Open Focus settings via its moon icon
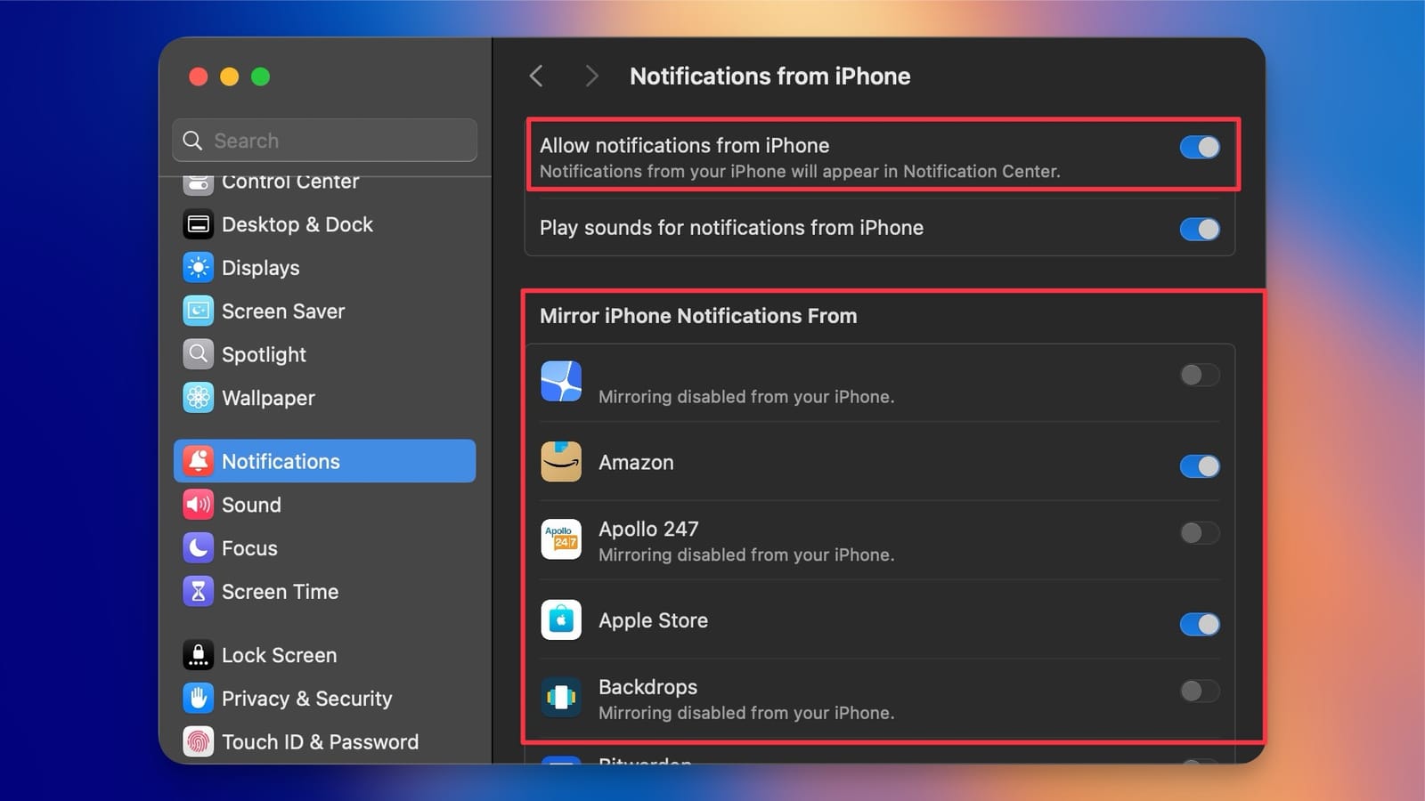Viewport: 1425px width, 801px height. point(199,548)
